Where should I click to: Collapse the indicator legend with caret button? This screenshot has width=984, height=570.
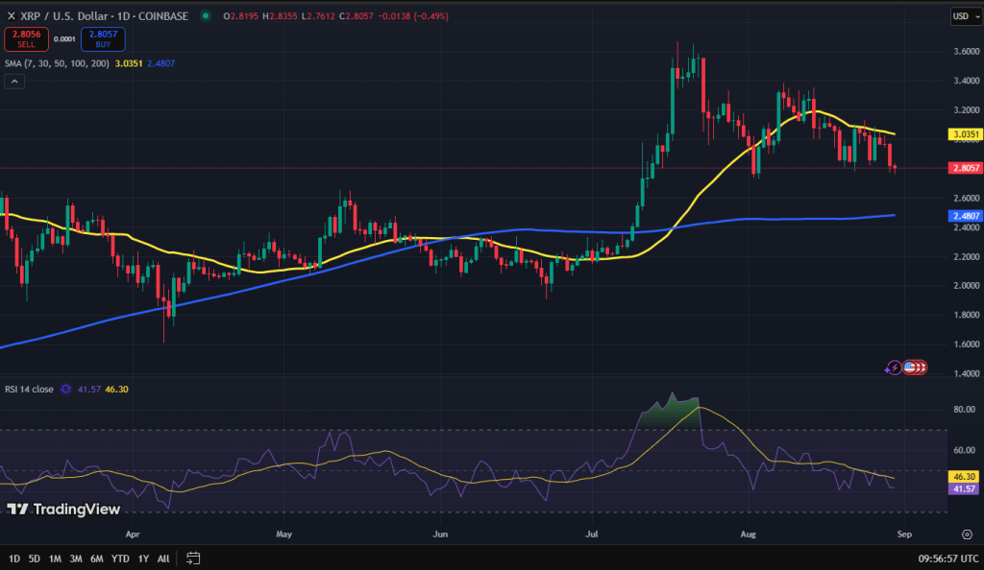pyautogui.click(x=14, y=82)
